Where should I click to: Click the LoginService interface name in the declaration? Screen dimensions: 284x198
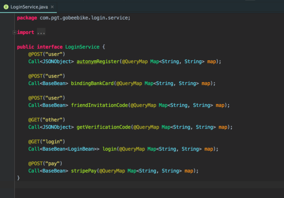coord(82,47)
